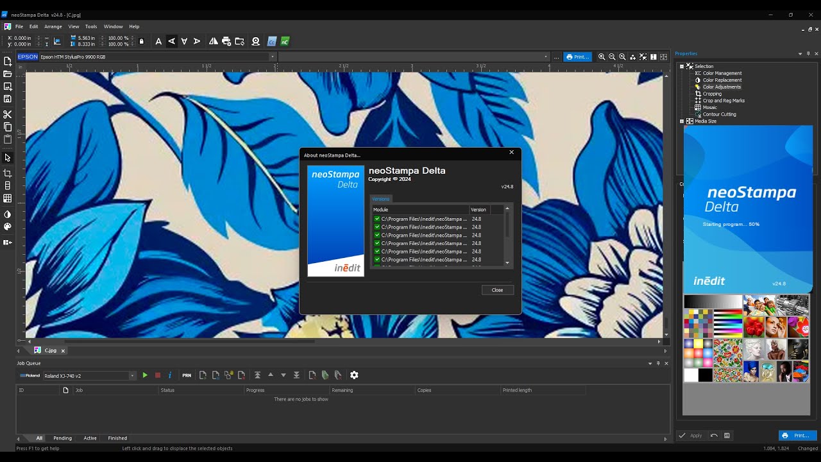Click Close button in About neoStampa dialog
Viewport: 821px width, 462px height.
pos(498,290)
